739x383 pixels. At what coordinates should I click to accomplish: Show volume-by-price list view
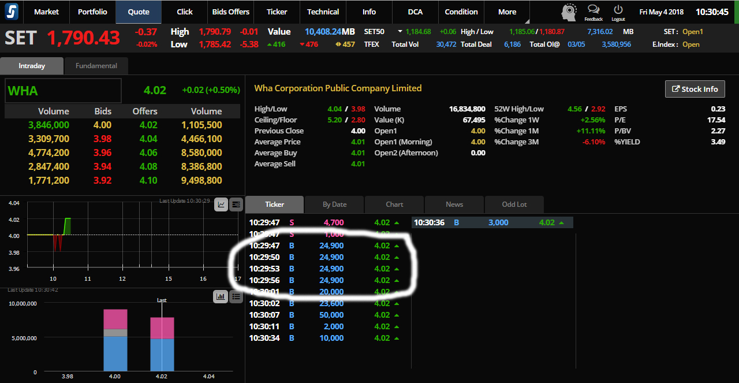coord(236,296)
